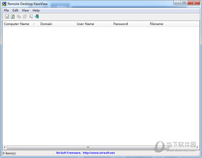Image resolution: width=202 pixels, height=158 pixels.
Task: Click the horizontal scrollbar left arrow
Action: (x=4, y=147)
